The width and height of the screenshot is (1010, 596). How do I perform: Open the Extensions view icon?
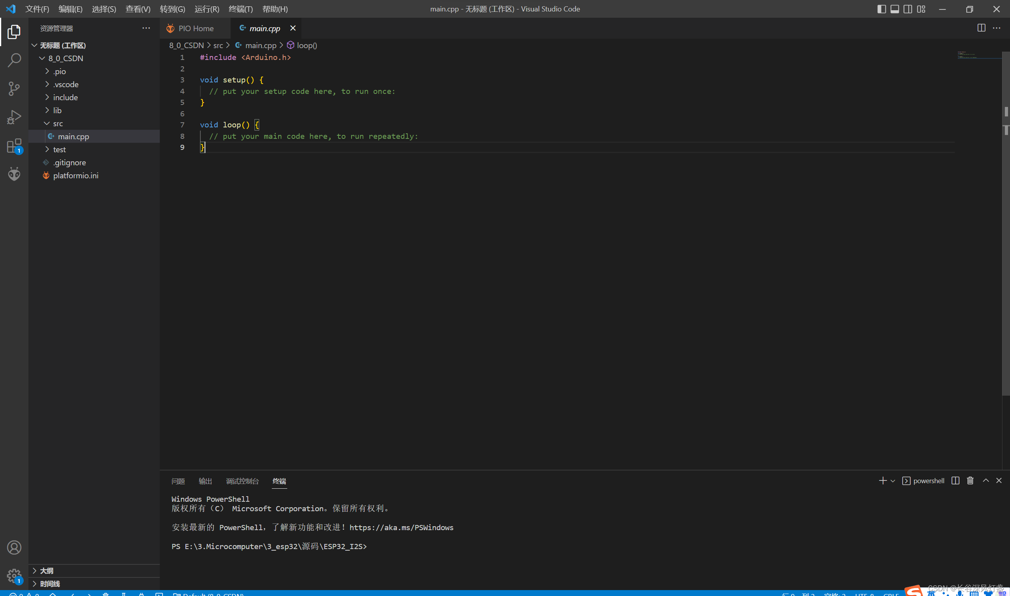click(x=14, y=146)
